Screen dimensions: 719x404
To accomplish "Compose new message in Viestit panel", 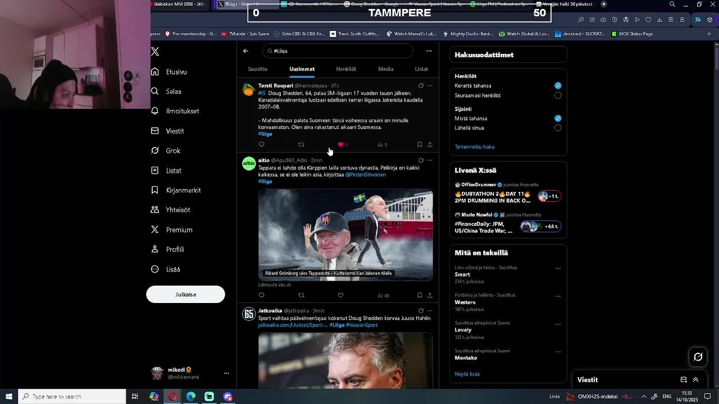I will point(684,380).
